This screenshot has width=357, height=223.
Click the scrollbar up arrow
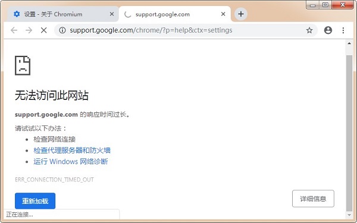[x=349, y=43]
